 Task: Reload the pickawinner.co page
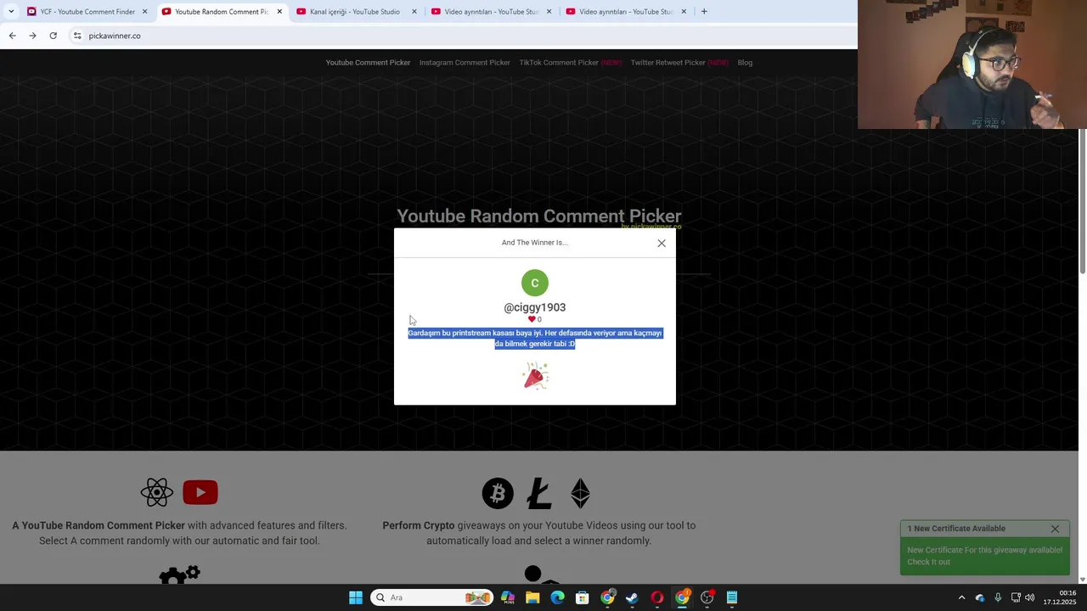53,36
